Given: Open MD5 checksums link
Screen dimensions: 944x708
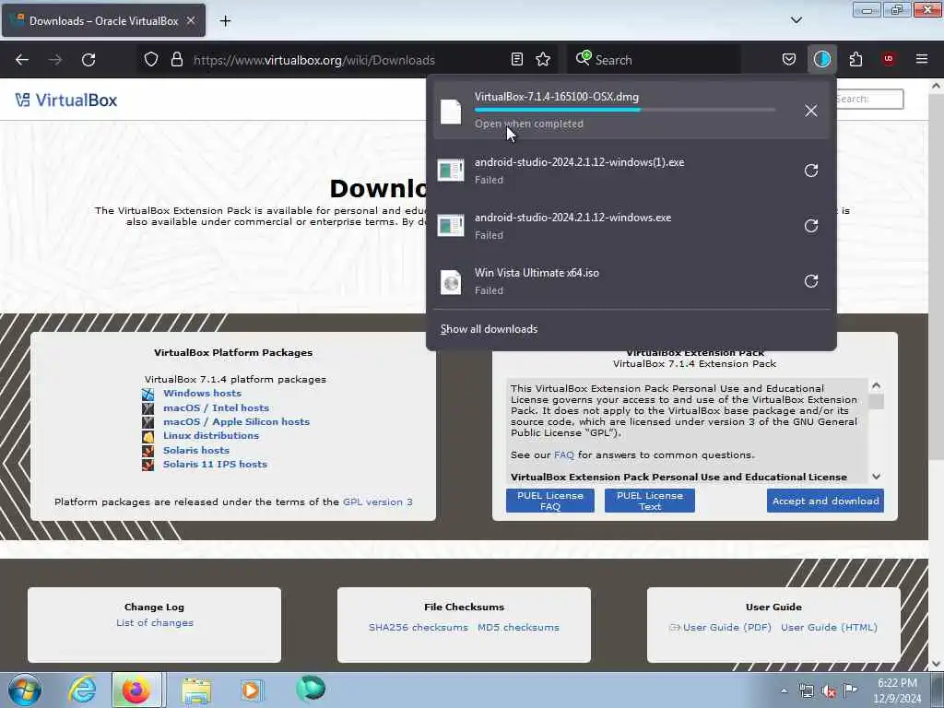Looking at the screenshot, I should 518,627.
